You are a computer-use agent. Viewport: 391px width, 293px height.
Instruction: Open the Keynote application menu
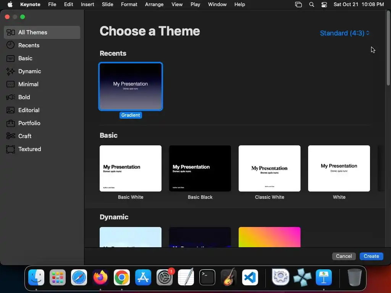point(30,5)
